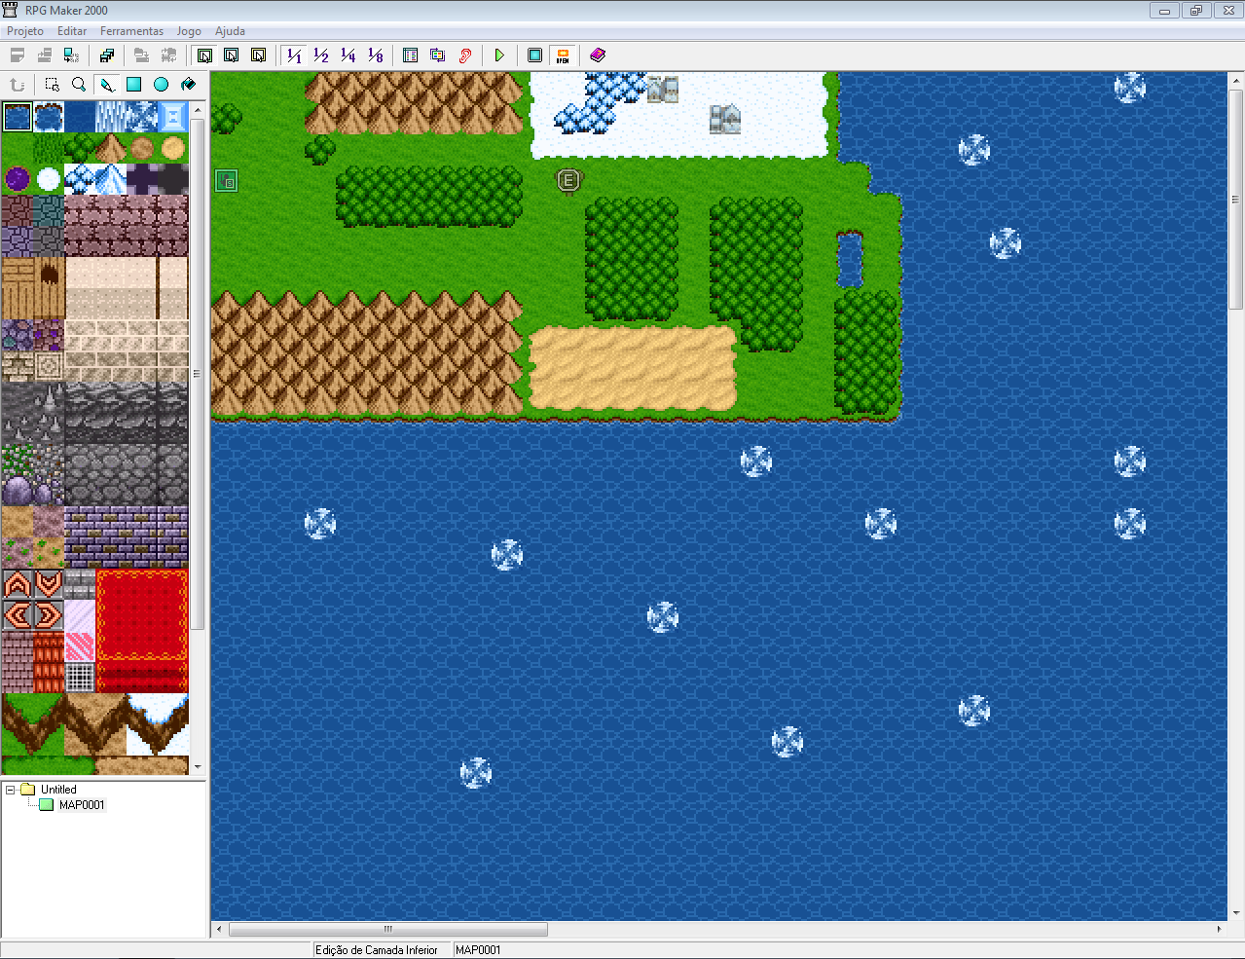Image resolution: width=1245 pixels, height=959 pixels.
Task: Click the Undo arrow tool
Action: [x=18, y=85]
